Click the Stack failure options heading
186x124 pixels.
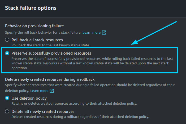31,8
